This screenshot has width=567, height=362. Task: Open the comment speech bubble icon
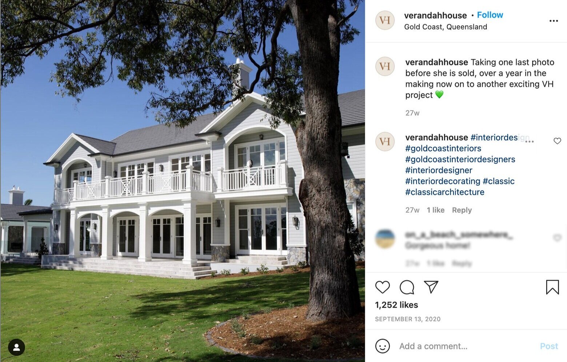[x=407, y=287]
